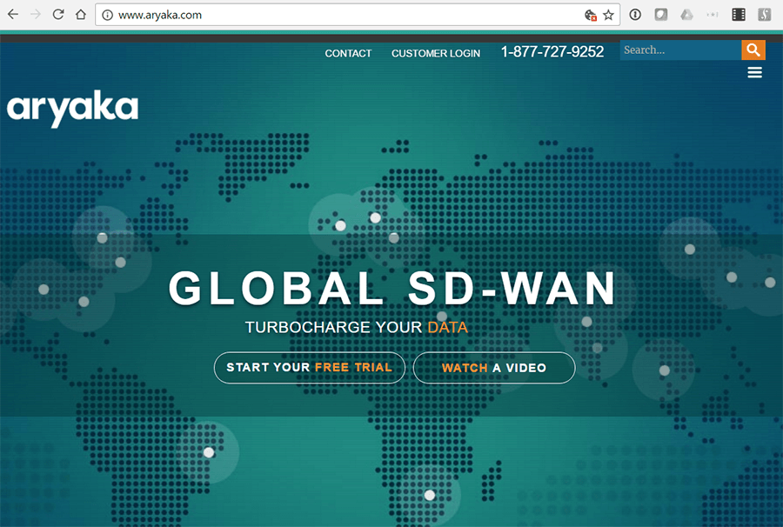The width and height of the screenshot is (783, 527).
Task: Open the Google Drive extension icon
Action: (x=687, y=14)
